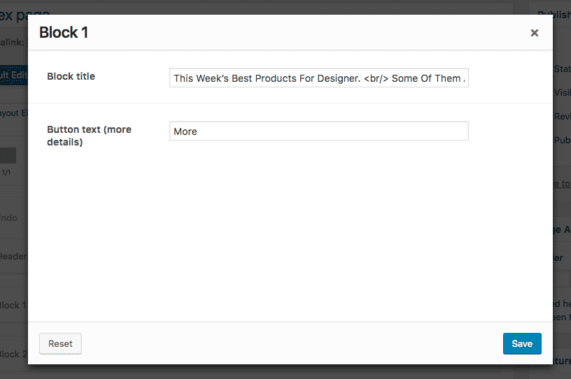Click the Block title input field
Screen dimensions: 571x379
pyautogui.click(x=318, y=78)
